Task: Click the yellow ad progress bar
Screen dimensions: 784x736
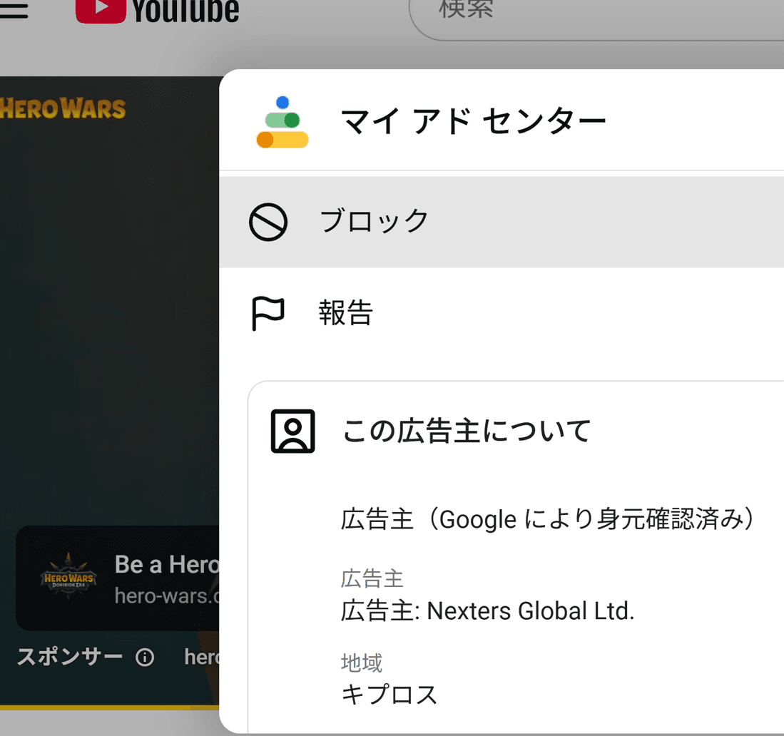Action: (109, 707)
